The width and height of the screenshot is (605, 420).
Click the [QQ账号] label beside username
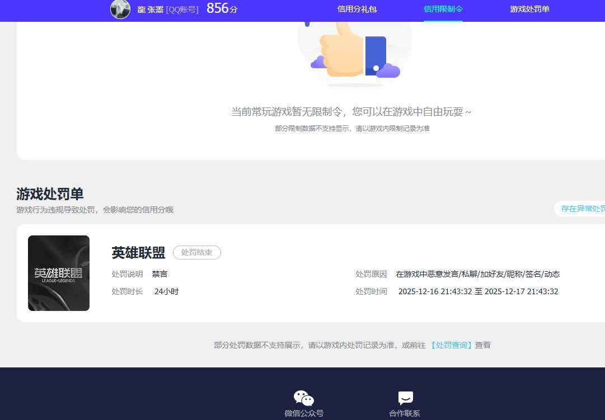181,10
